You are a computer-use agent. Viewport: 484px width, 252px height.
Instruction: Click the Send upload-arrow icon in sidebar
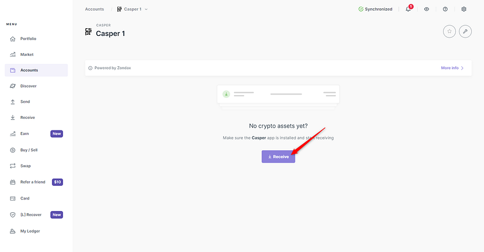[x=13, y=102]
